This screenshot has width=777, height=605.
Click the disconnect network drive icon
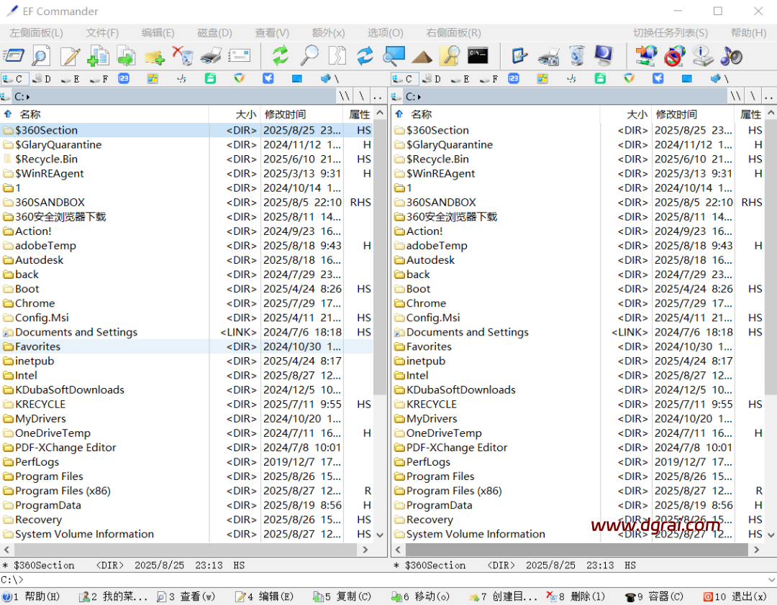coord(675,55)
